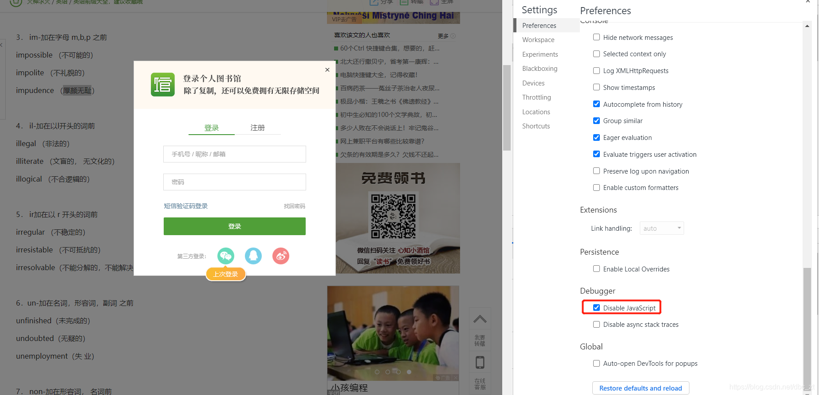Click the QQ penguin login icon
The height and width of the screenshot is (395, 819).
point(253,256)
